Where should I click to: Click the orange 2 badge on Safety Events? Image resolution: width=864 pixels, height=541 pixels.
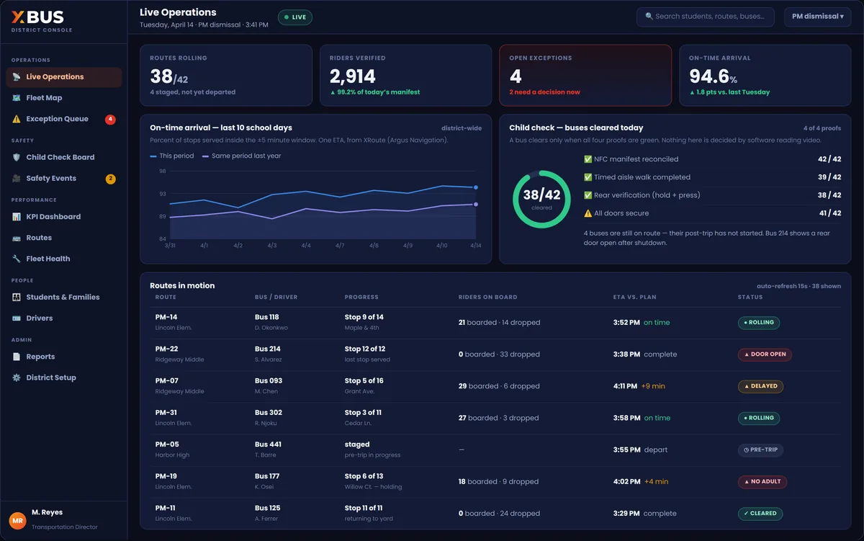click(x=110, y=179)
